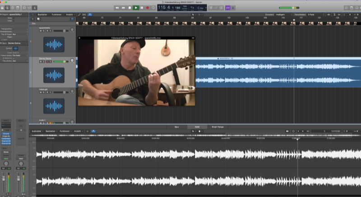The height and width of the screenshot is (197, 361).
Task: Toggle the Editors scissors button
Action: (35, 8)
